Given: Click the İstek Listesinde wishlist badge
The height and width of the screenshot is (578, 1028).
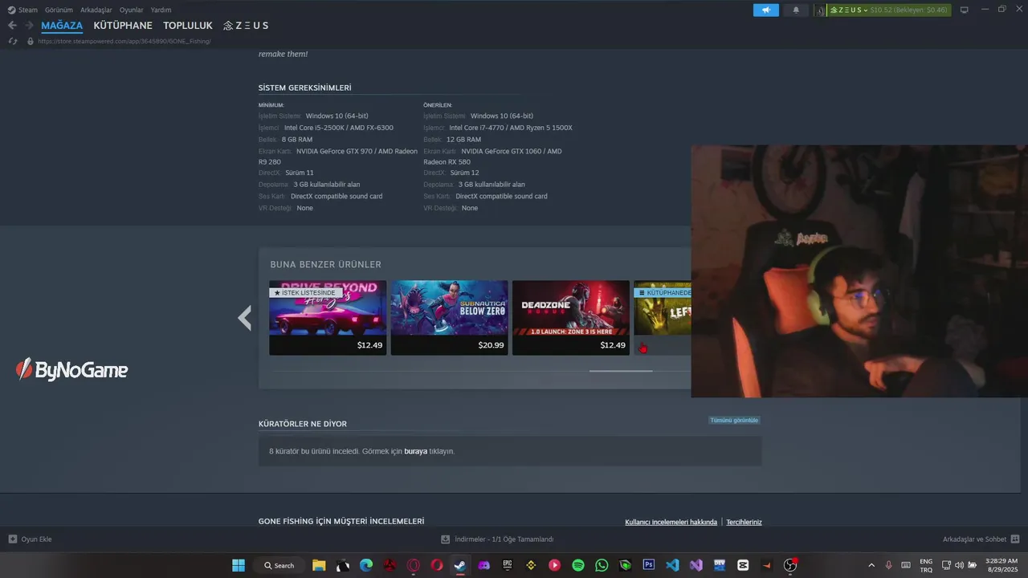Looking at the screenshot, I should point(305,293).
